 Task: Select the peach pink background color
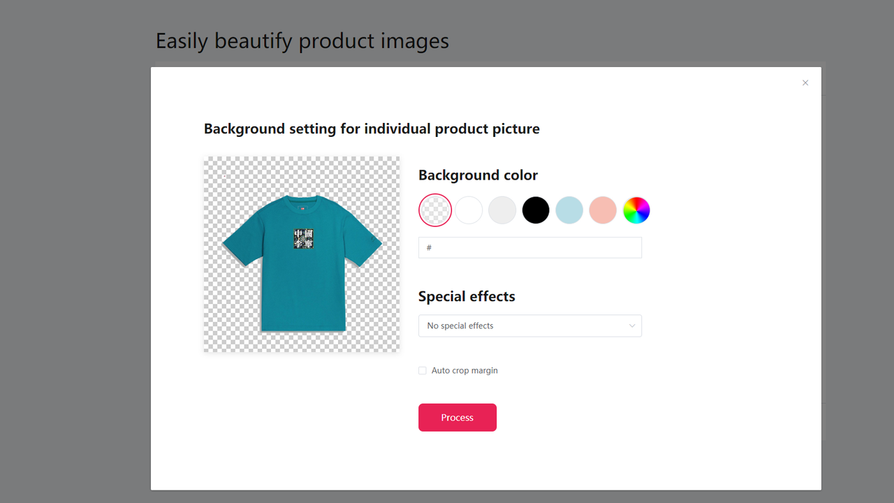pos(602,210)
